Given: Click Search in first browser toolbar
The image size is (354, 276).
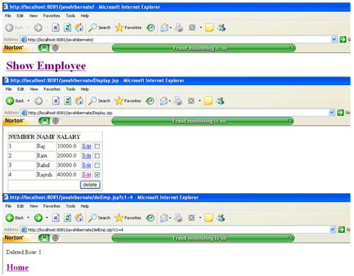Looking at the screenshot, I should coord(99,28).
